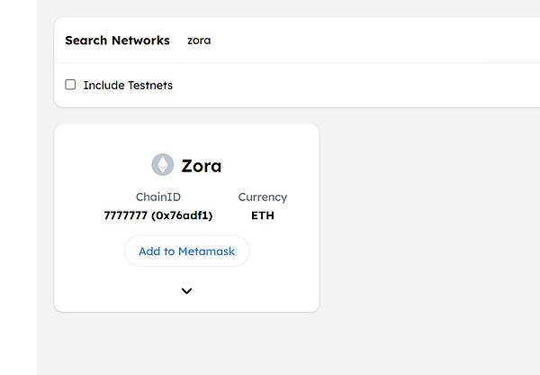Select the Zora network name heading

coord(201,166)
